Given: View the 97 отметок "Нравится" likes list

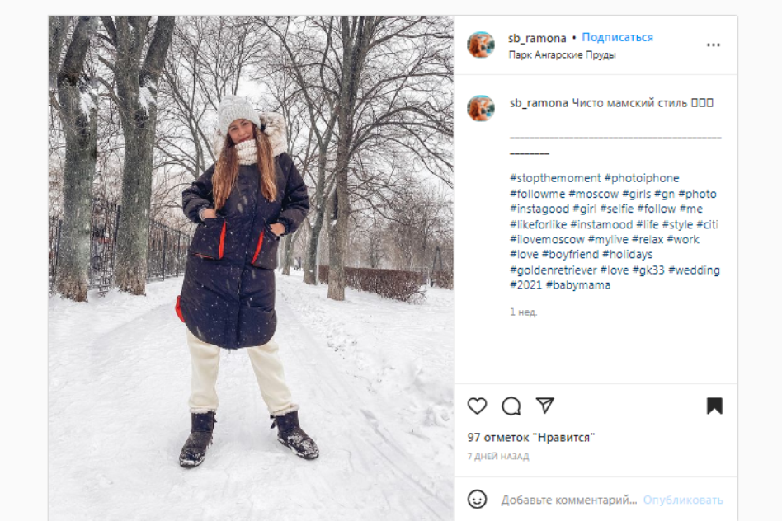Looking at the screenshot, I should coord(531,437).
